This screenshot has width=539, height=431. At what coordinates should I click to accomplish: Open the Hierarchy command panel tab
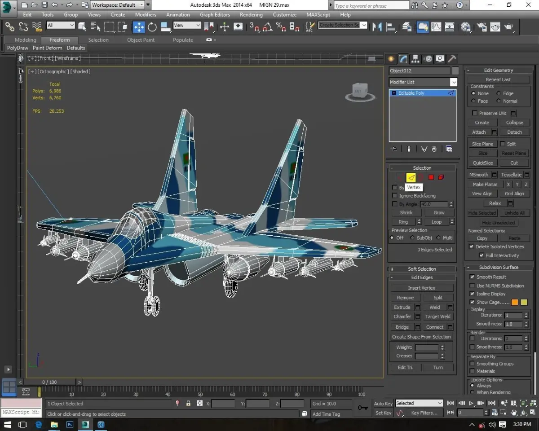click(415, 59)
